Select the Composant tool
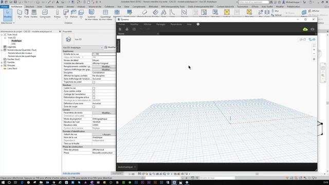The height and width of the screenshot is (185, 329). click(x=45, y=14)
